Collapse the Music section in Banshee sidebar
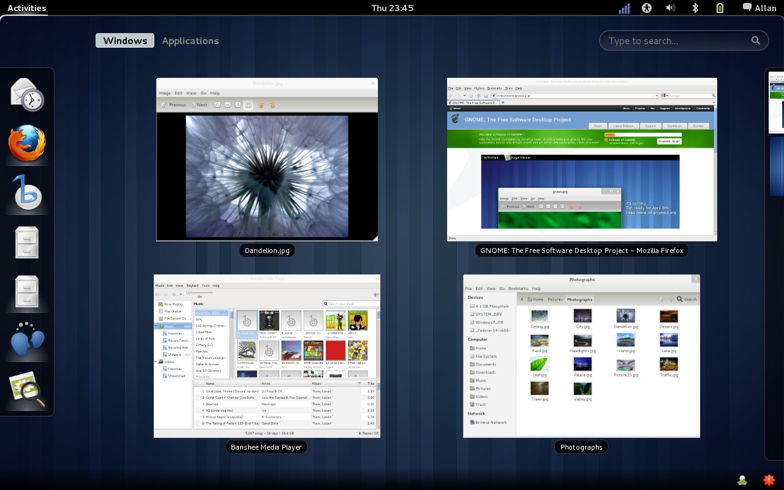 156,326
